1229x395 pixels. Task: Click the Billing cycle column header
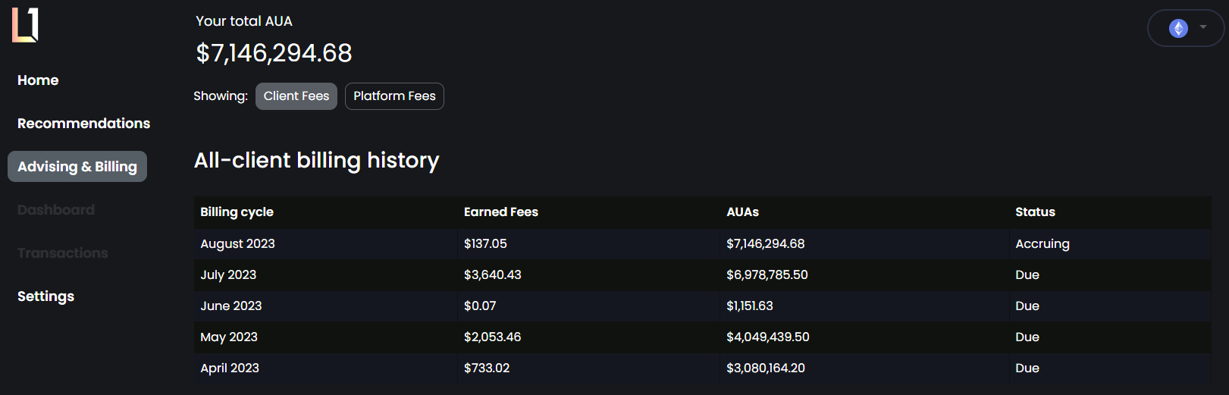coord(237,212)
